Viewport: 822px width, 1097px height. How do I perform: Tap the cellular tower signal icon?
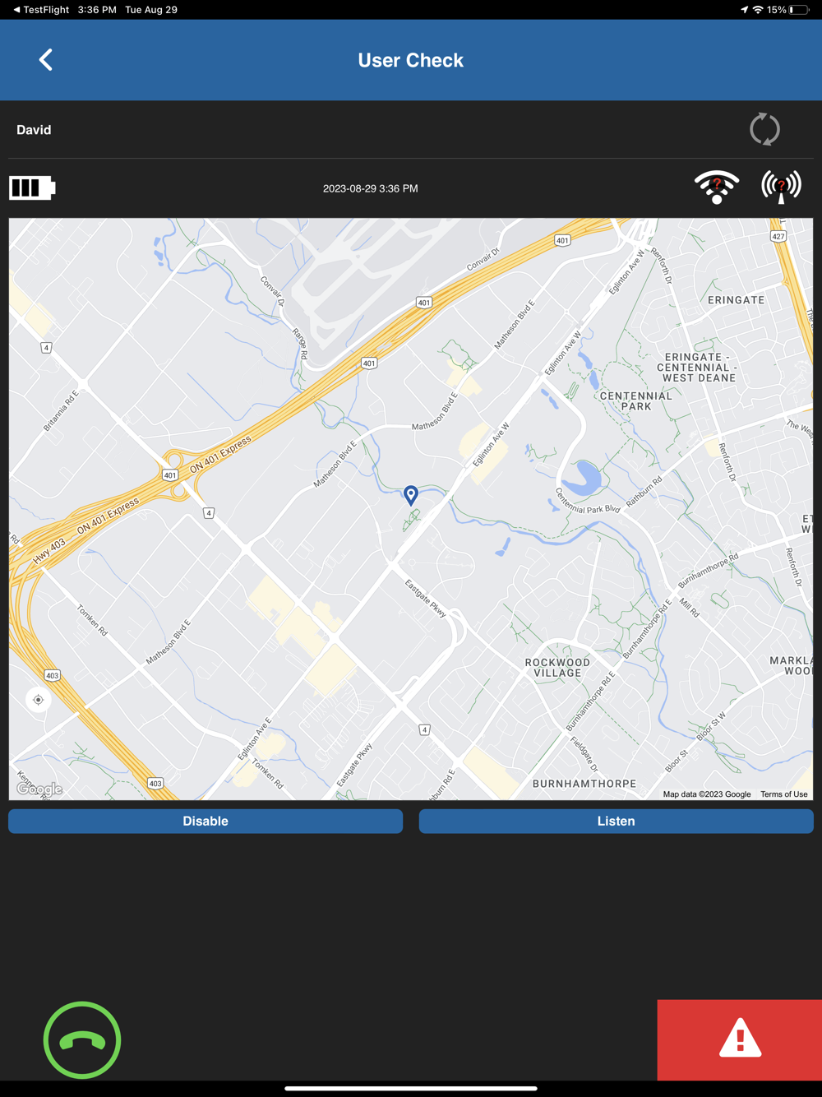click(x=781, y=187)
